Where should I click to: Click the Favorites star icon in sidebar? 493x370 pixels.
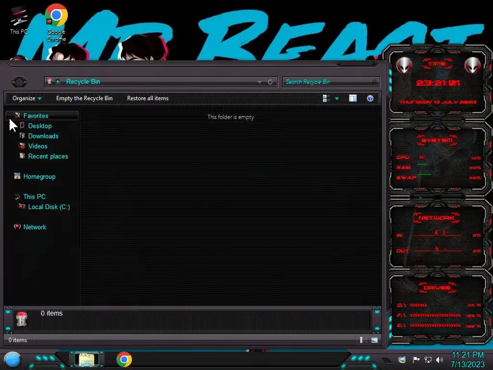(17, 116)
